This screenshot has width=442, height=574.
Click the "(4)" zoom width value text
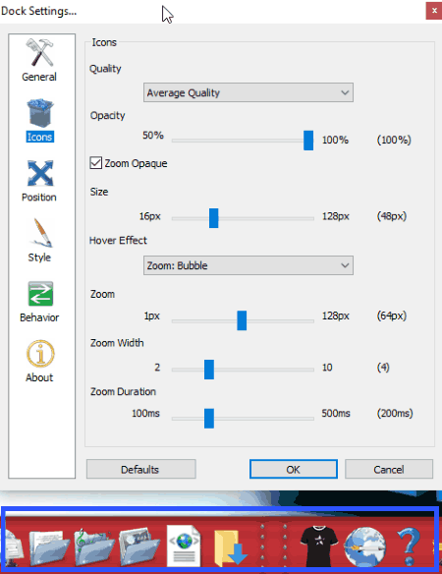pos(383,368)
